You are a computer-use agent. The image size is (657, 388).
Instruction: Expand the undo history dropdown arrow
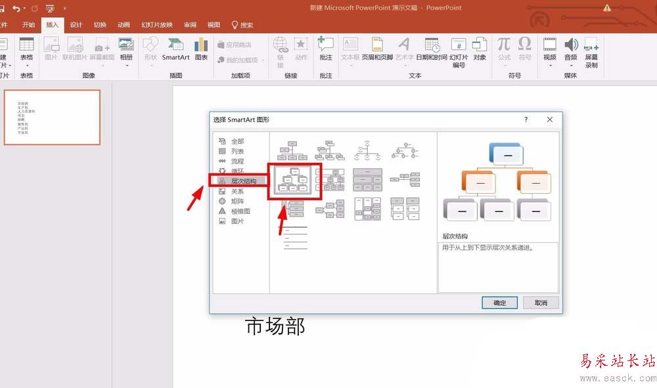pos(24,9)
